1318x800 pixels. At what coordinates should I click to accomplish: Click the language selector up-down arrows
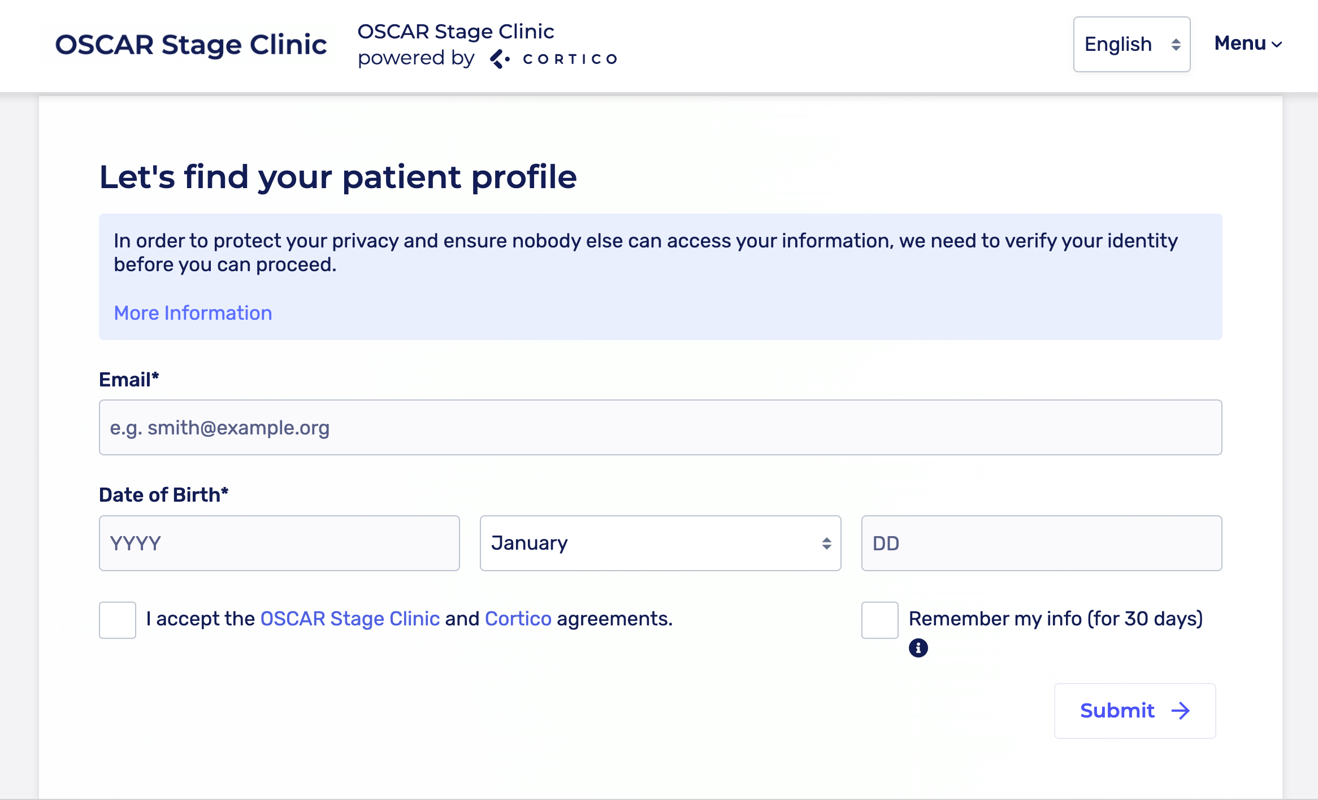coord(1176,45)
